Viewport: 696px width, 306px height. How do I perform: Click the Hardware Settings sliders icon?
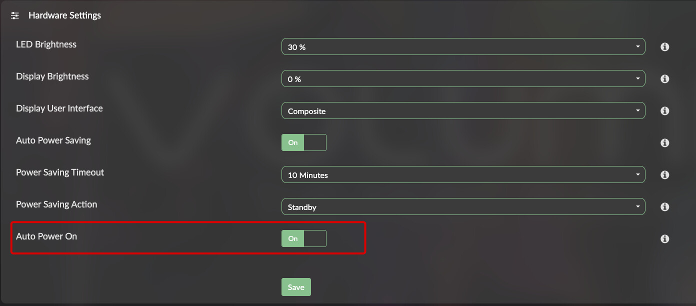coord(15,15)
